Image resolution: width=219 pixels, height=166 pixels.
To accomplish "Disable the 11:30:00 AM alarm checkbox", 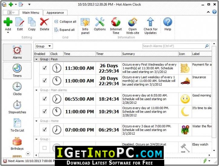I will [x=44, y=68].
